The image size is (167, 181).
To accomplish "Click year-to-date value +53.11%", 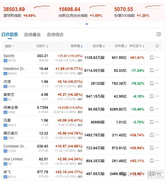I will coord(137,161).
